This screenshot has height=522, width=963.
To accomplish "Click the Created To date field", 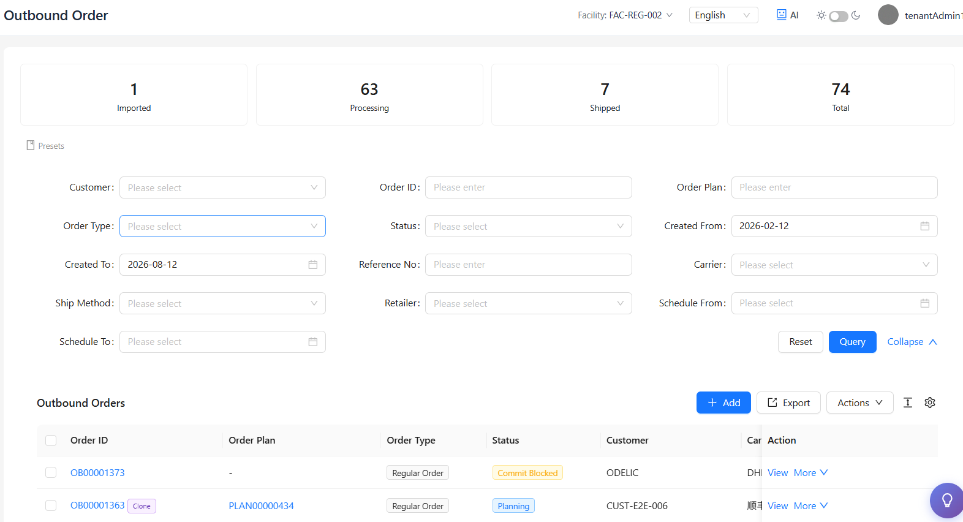I will [222, 265].
